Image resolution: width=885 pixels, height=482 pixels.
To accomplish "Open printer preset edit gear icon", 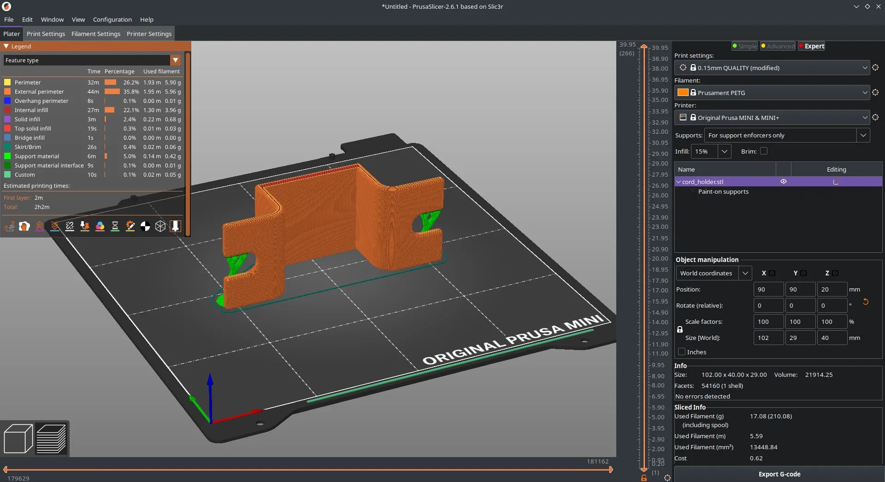I will coord(875,117).
